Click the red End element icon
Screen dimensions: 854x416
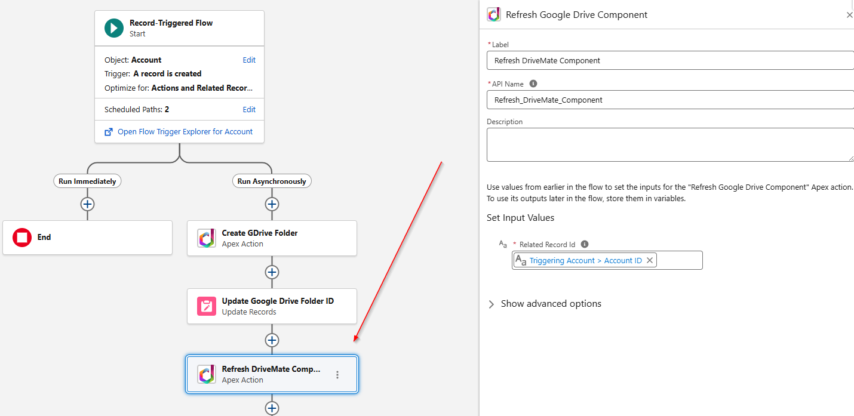(22, 237)
